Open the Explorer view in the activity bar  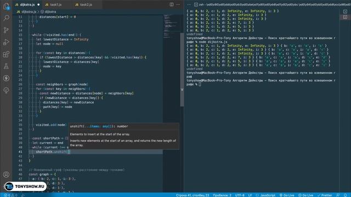(6, 6)
